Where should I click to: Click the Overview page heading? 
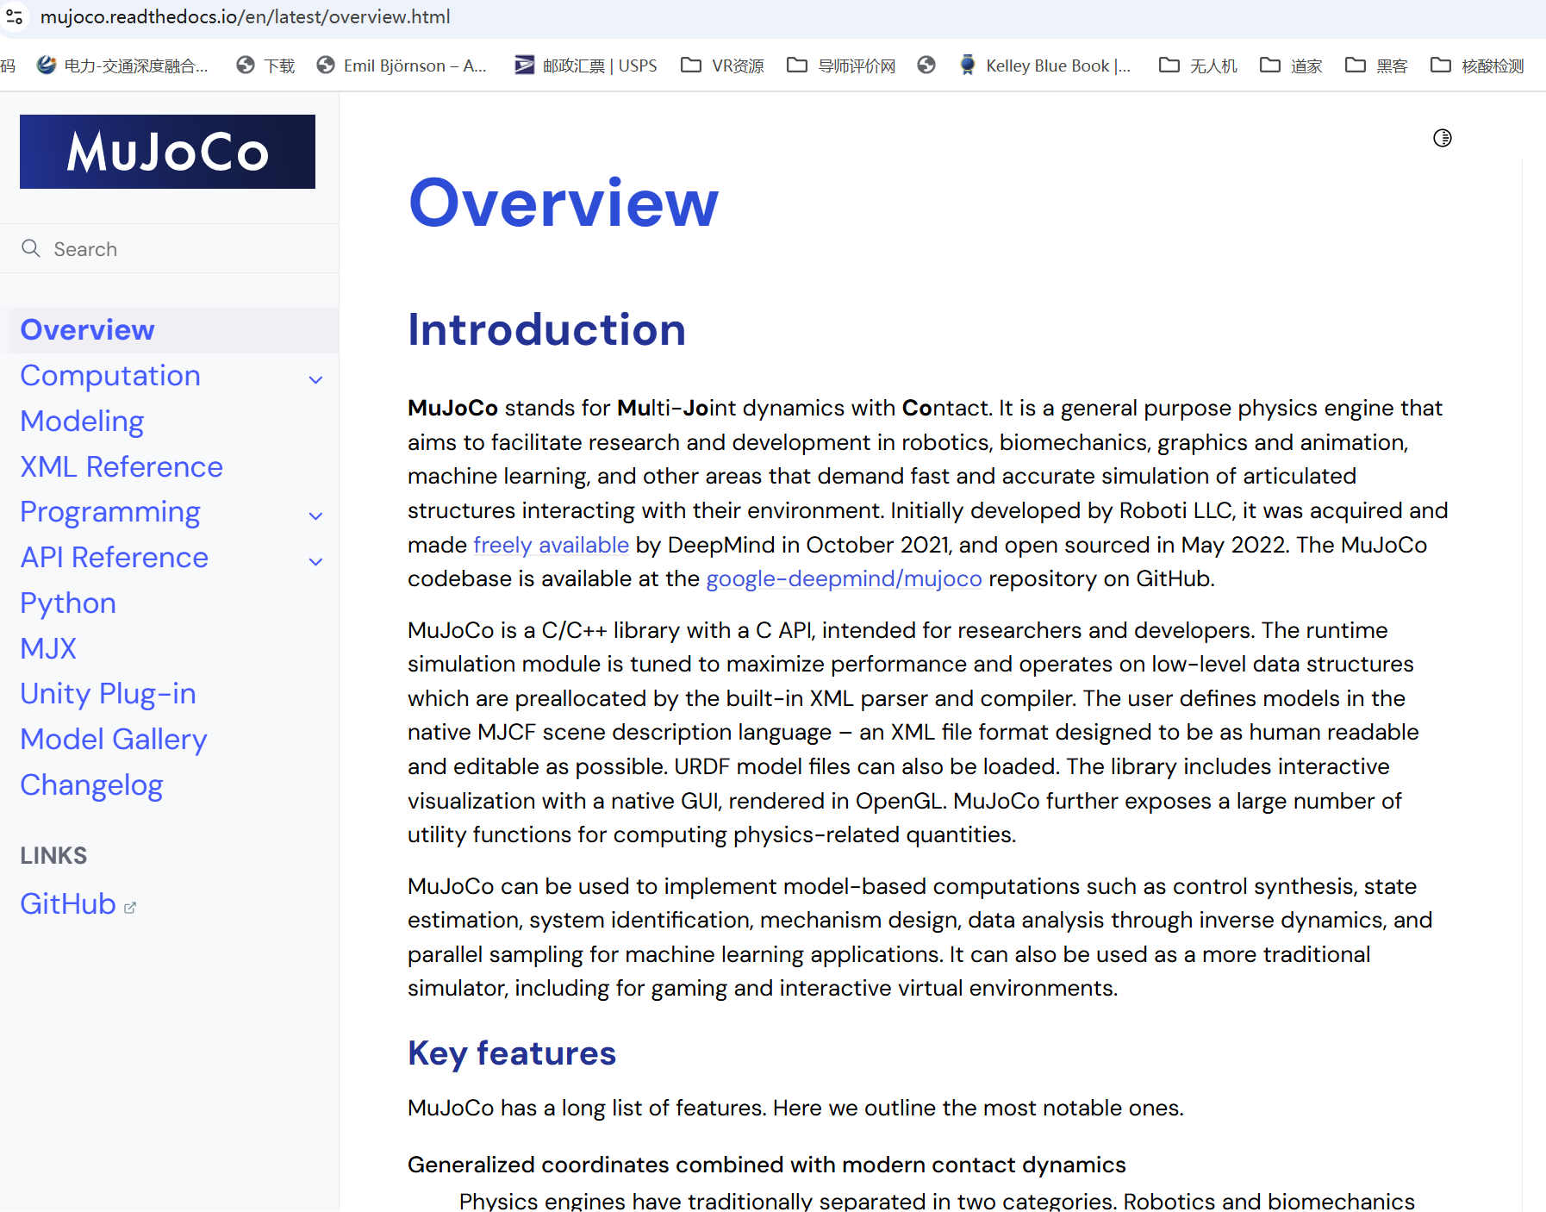[564, 203]
